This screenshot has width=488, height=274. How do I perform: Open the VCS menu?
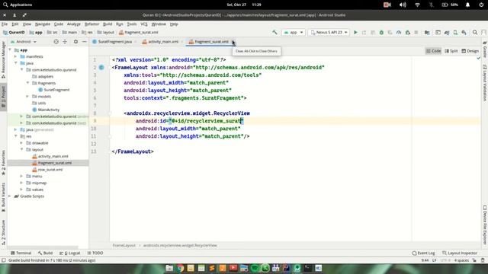coord(144,24)
